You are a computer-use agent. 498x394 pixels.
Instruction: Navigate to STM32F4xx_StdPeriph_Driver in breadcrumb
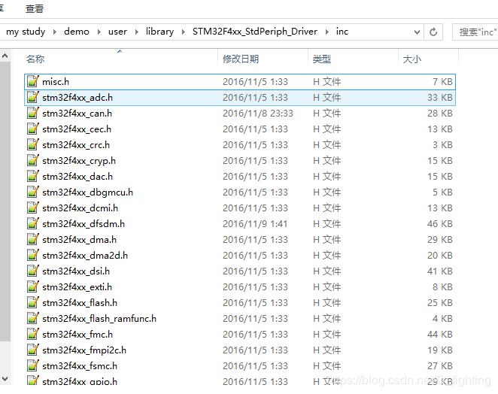pos(255,32)
